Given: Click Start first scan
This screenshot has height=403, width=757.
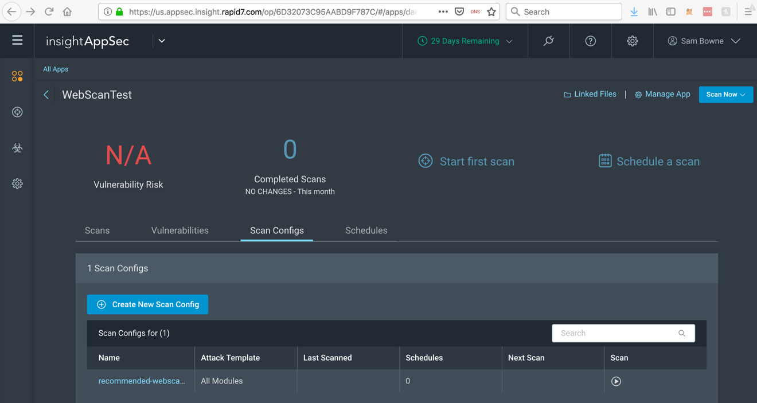Looking at the screenshot, I should 466,161.
